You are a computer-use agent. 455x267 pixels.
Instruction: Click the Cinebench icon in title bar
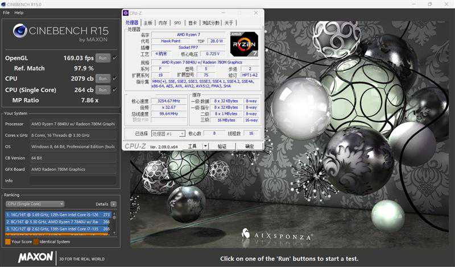click(3, 5)
